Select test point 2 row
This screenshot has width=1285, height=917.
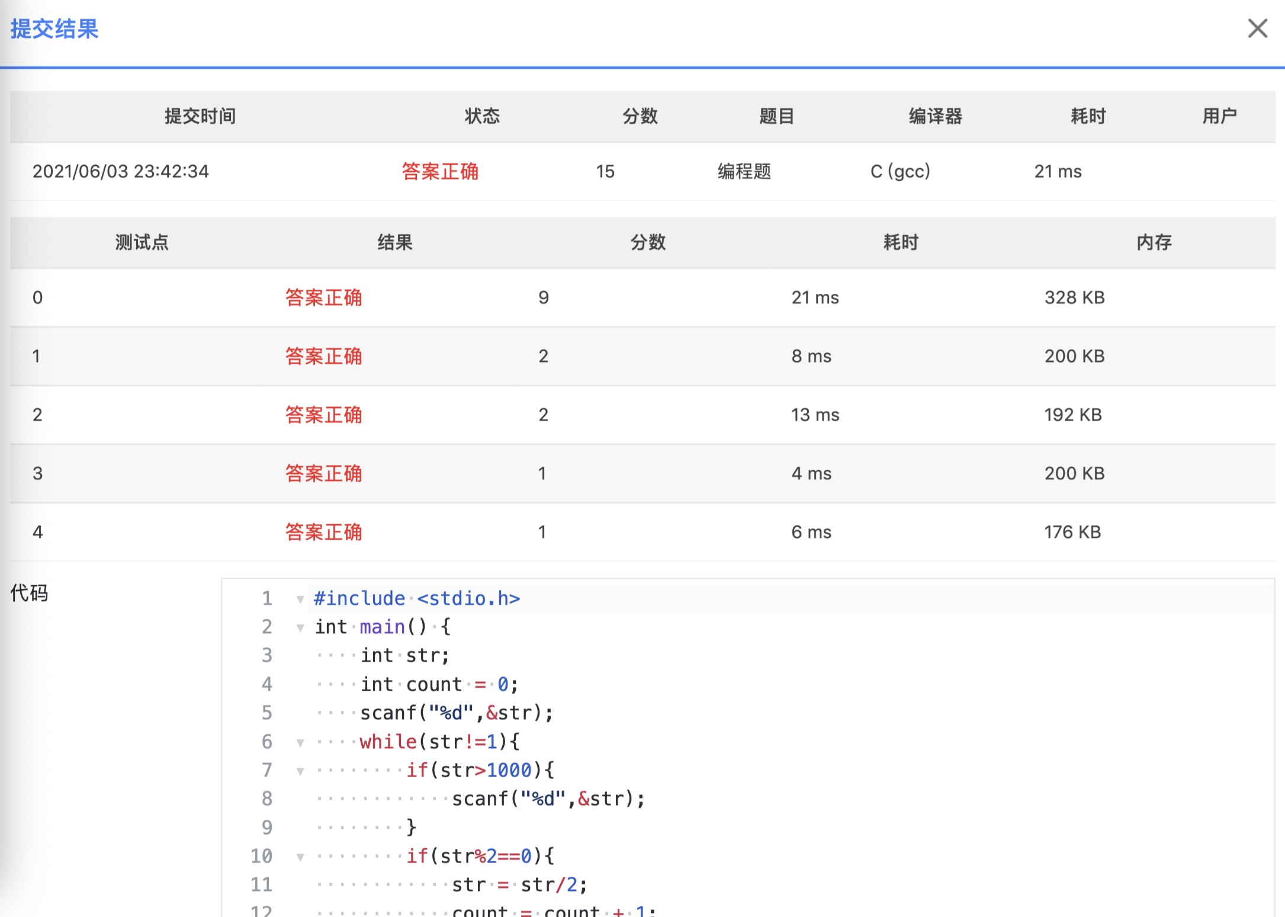click(x=642, y=415)
